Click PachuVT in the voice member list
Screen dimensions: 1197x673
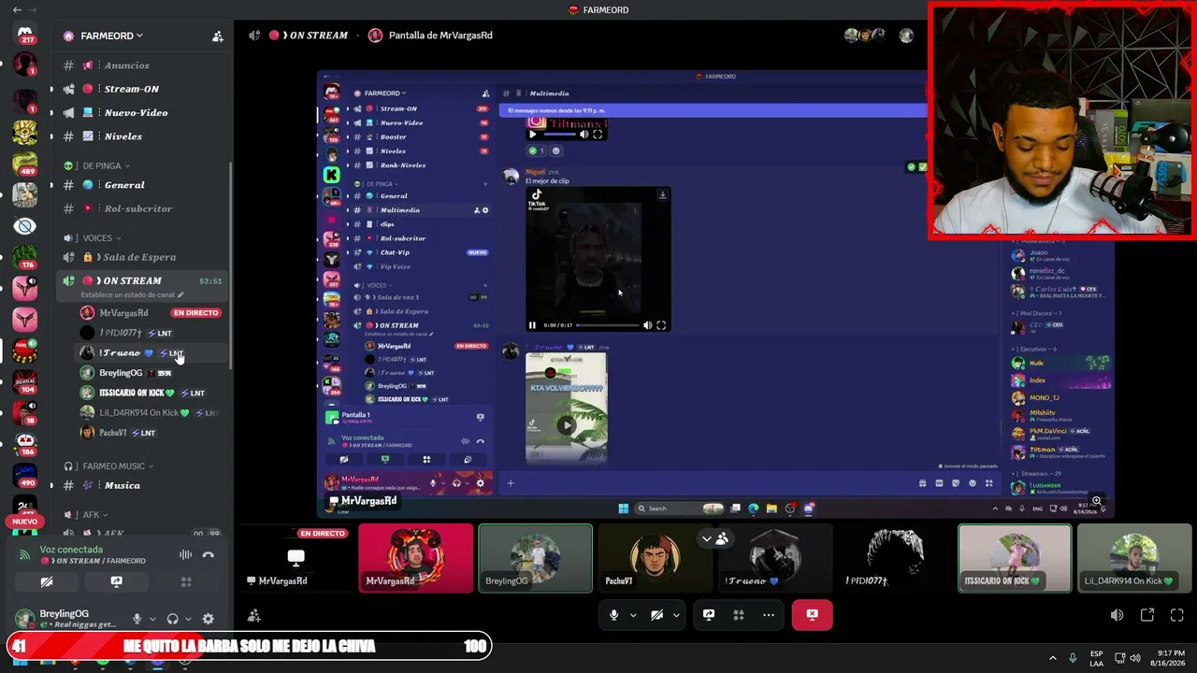click(x=112, y=433)
